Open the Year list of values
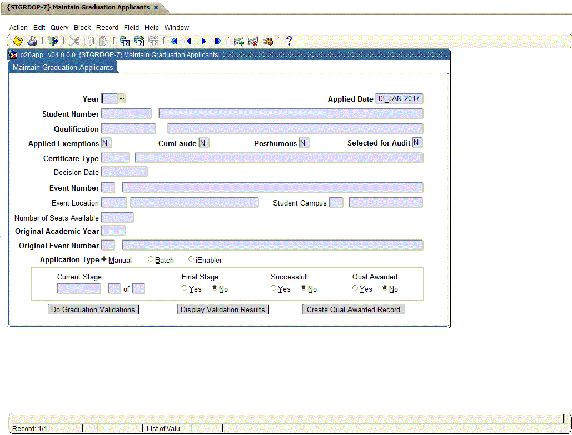The width and height of the screenshot is (572, 435). pos(121,98)
